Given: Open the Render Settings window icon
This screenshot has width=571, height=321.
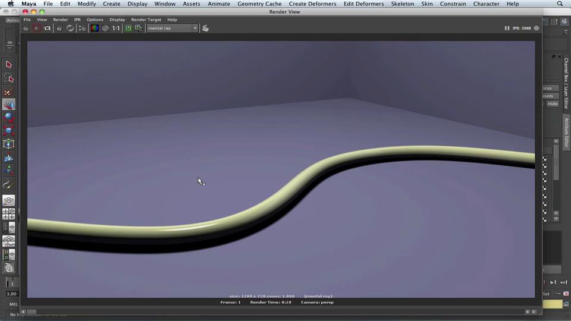Looking at the screenshot, I should pos(82,28).
